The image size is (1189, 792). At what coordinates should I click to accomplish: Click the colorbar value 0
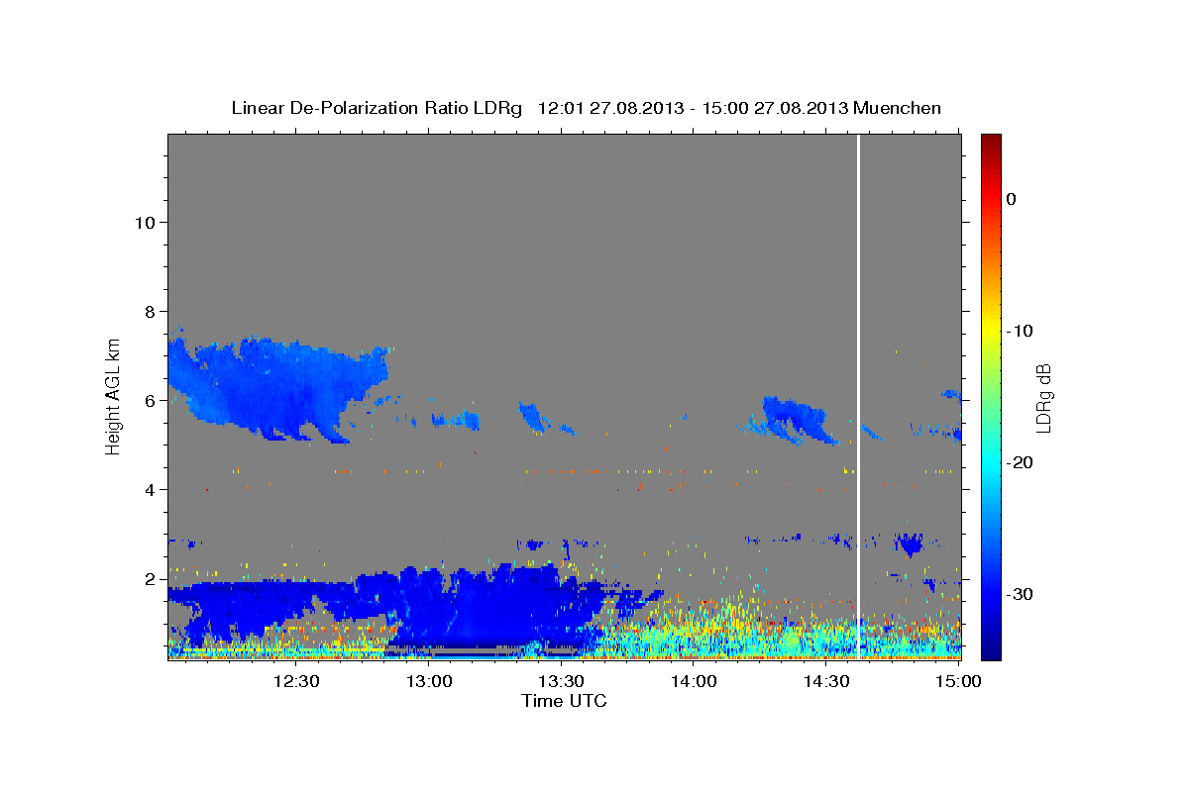point(1012,199)
